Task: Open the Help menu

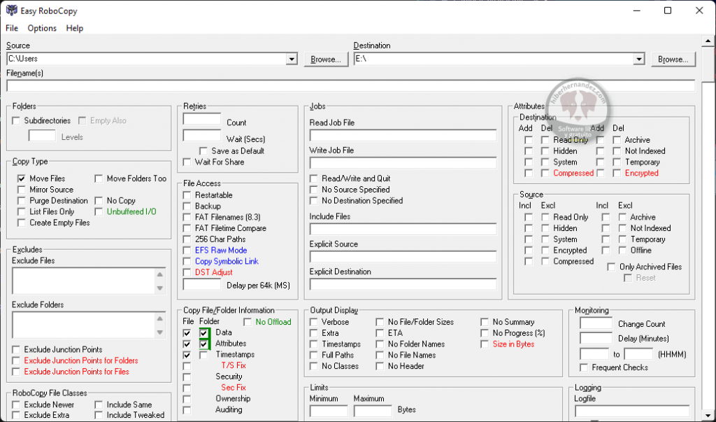Action: 74,29
